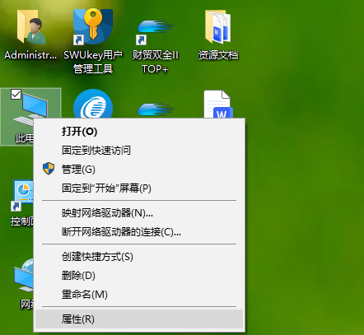
Task: Click the Word document icon on desktop
Action: click(x=218, y=105)
